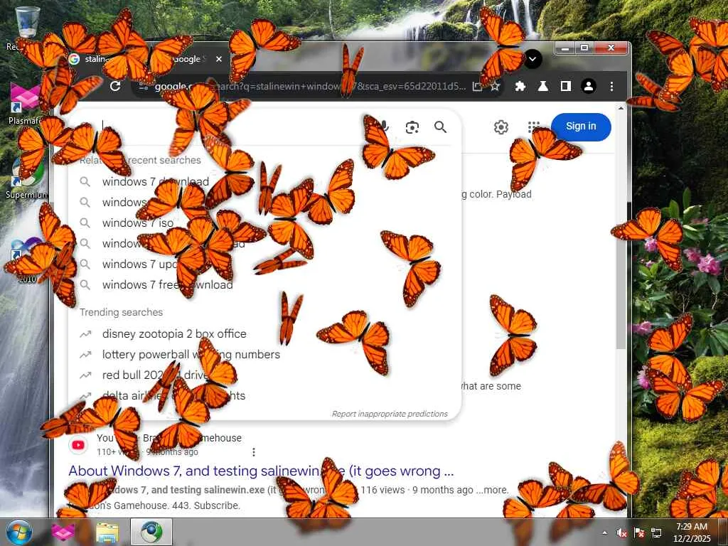Screen dimensions: 728x546
Task: Open the profile avatar icon
Action: [x=588, y=86]
